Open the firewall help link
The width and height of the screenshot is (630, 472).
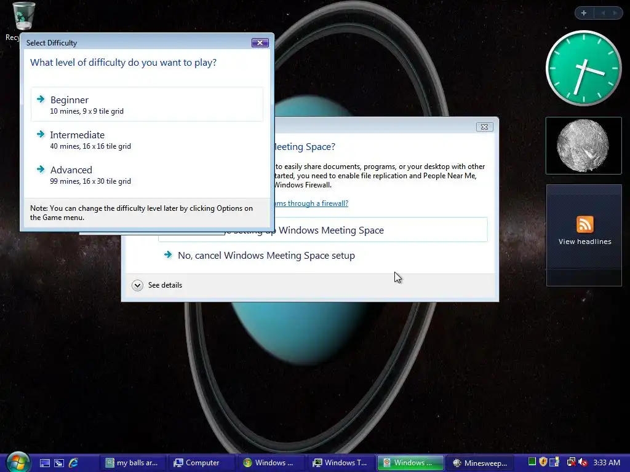point(311,203)
